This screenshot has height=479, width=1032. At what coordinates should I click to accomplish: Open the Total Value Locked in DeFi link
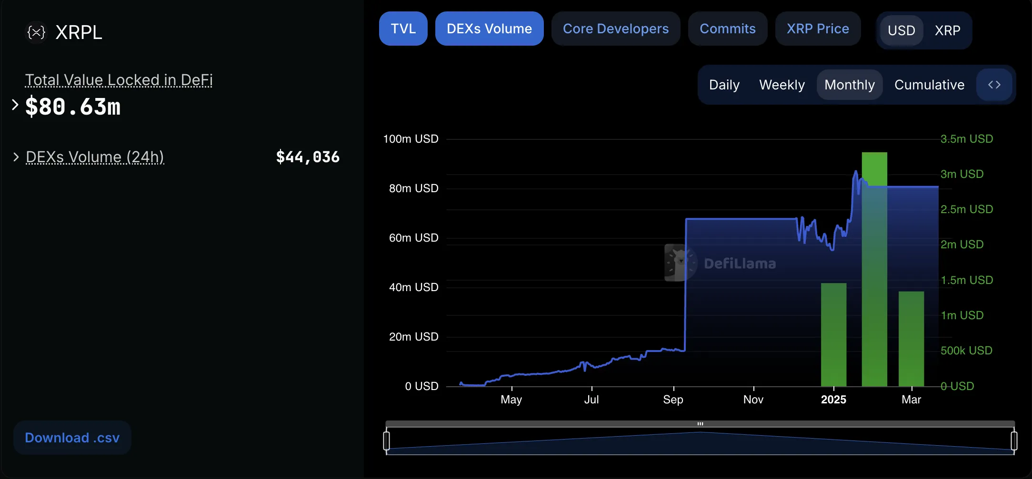click(119, 80)
